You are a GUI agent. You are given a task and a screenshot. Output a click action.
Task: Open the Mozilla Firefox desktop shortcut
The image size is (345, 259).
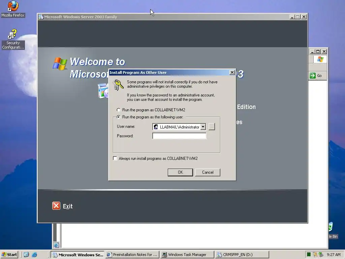click(13, 9)
